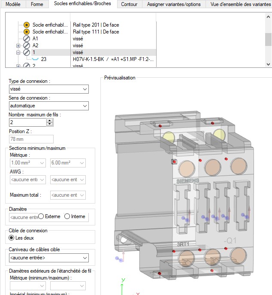The height and width of the screenshot is (295, 272).
Task: Collapse tree node 1
Action: [18, 52]
